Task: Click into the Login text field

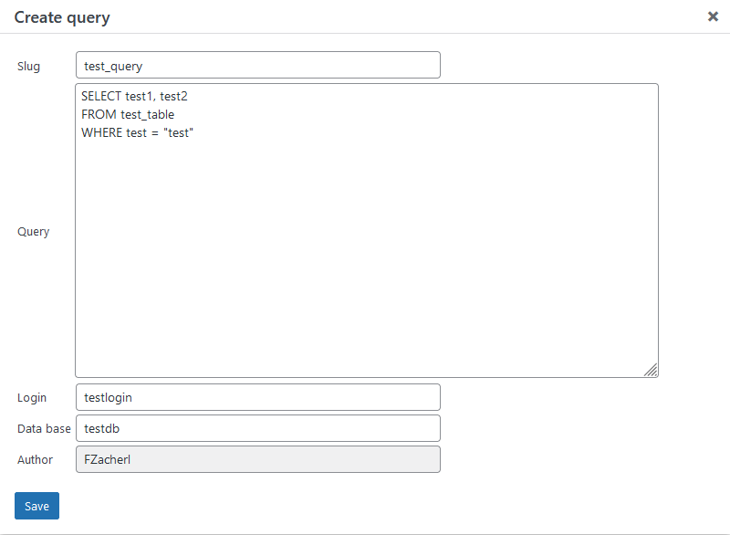Action: click(x=257, y=397)
